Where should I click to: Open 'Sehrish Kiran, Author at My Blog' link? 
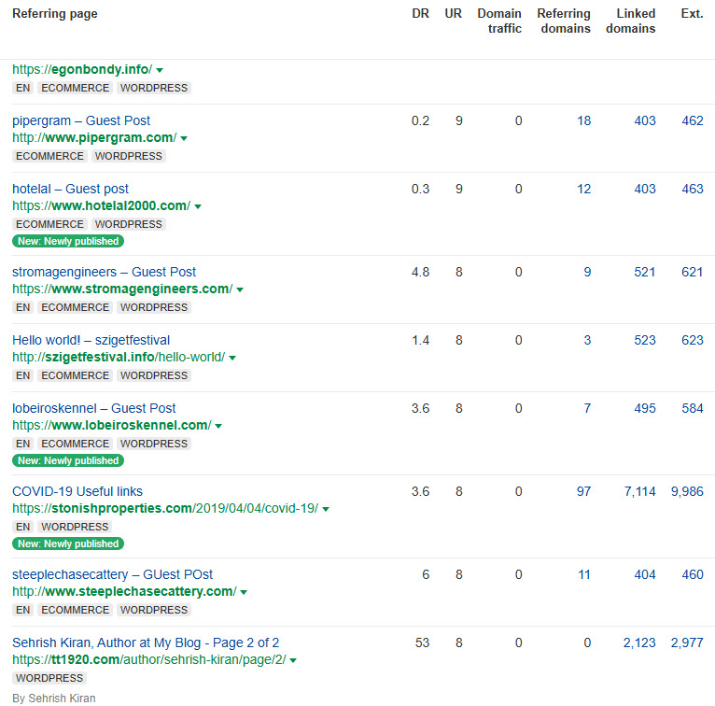coord(146,642)
